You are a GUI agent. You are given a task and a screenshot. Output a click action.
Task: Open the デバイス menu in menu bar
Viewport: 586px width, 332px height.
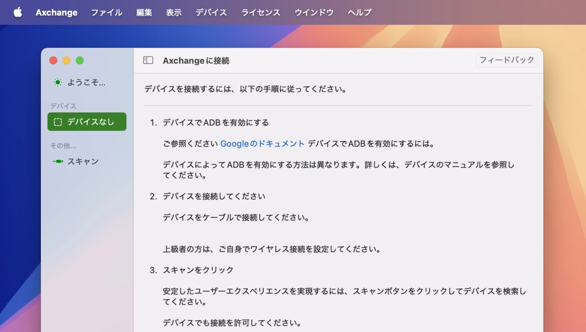[x=211, y=12]
